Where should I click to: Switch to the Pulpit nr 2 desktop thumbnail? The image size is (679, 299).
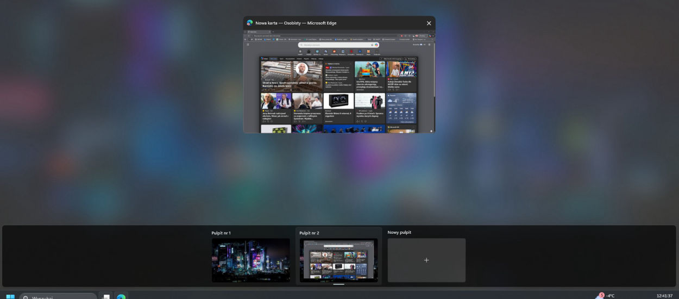coord(338,260)
